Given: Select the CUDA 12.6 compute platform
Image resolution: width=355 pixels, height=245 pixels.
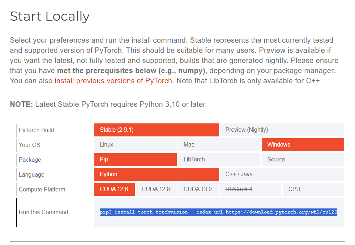Looking at the screenshot, I should [114, 189].
